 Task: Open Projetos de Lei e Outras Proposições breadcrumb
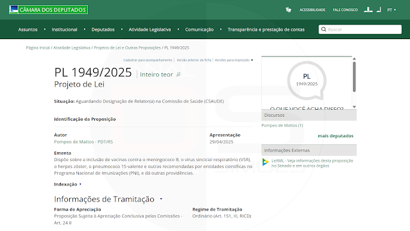127,47
